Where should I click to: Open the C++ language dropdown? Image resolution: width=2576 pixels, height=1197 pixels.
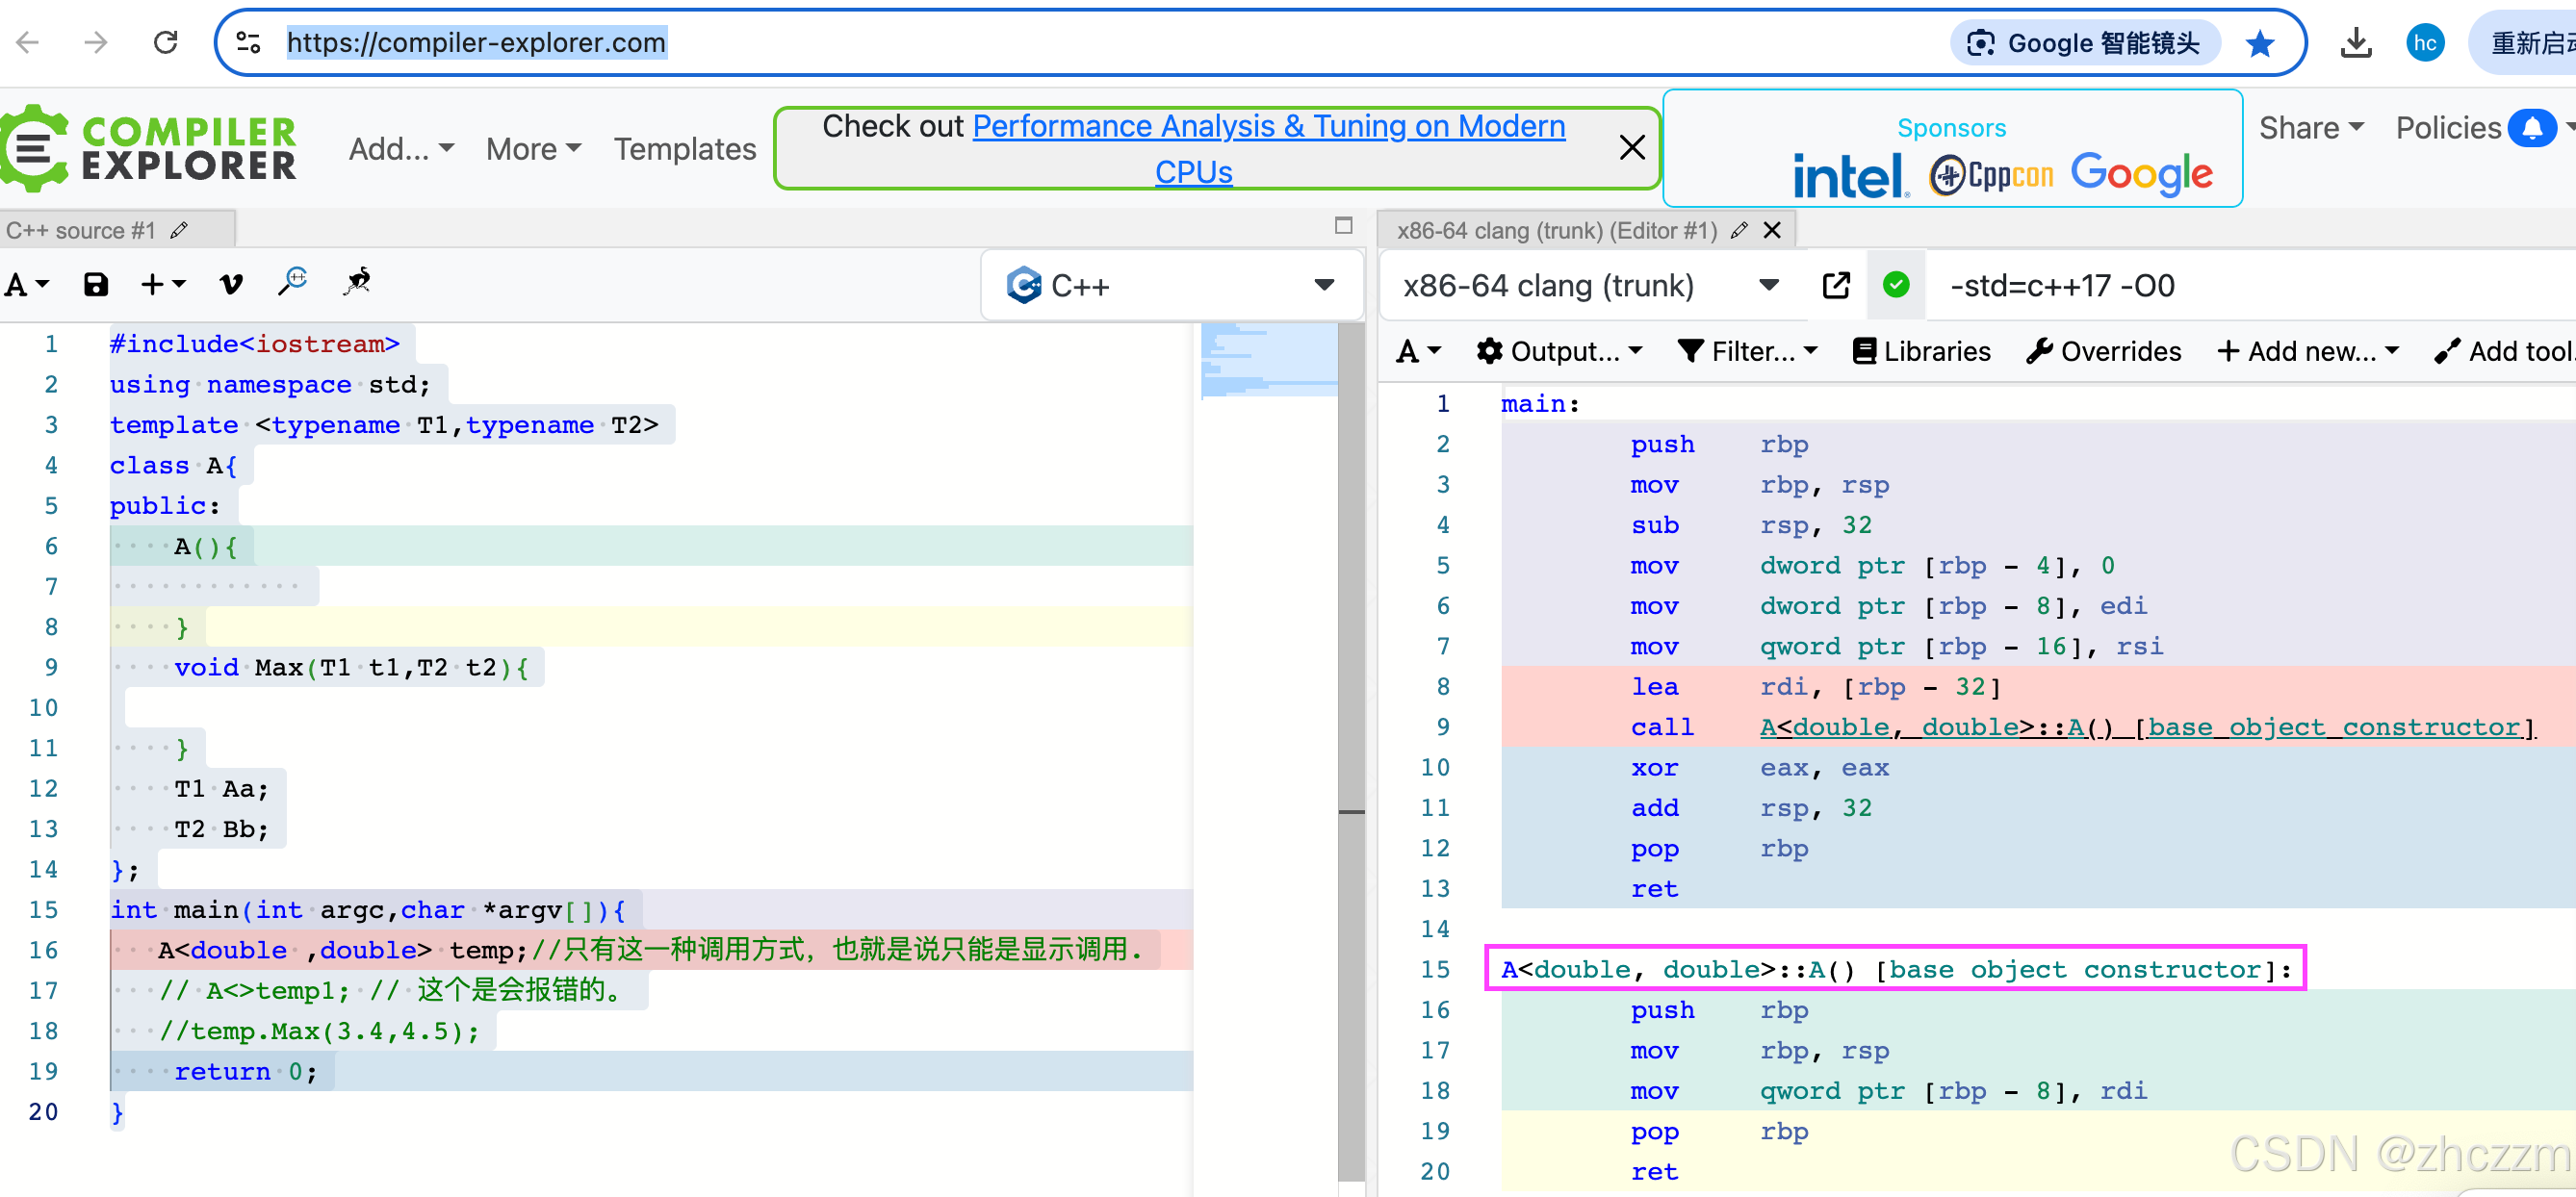[x=1172, y=286]
